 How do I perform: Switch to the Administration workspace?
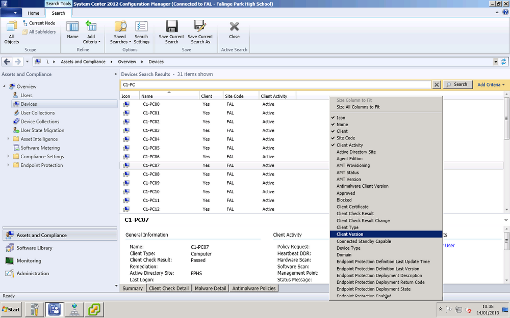coord(60,274)
